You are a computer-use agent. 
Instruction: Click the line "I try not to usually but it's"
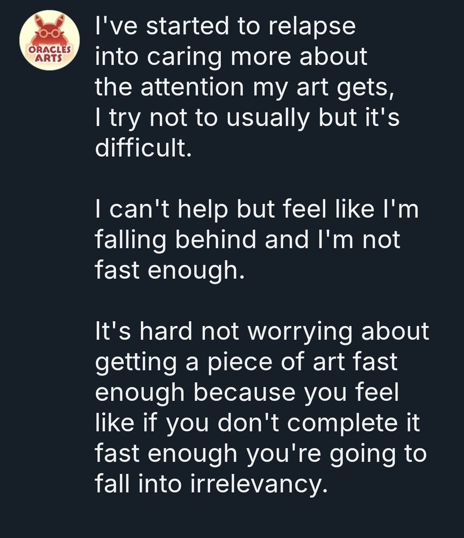point(247,118)
